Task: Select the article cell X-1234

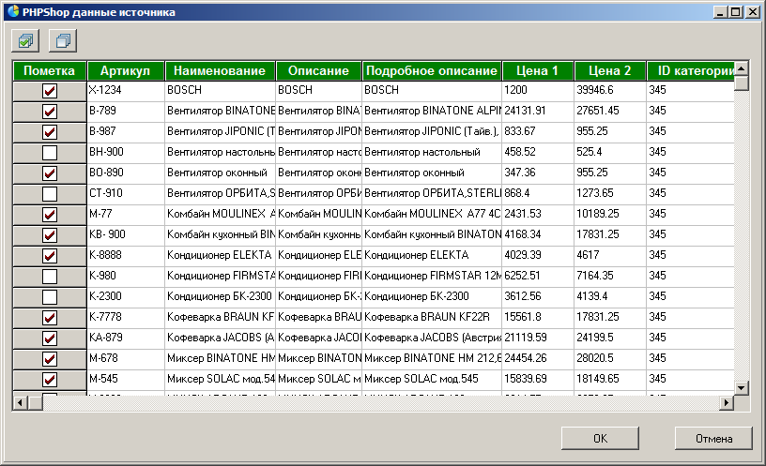Action: [x=126, y=90]
